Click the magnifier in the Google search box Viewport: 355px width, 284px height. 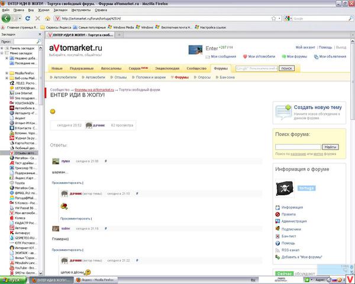(x=350, y=18)
